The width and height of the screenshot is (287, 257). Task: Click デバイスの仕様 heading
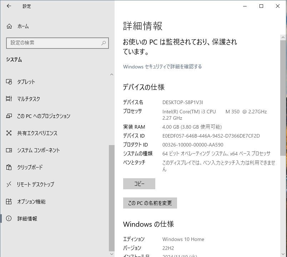[144, 87]
